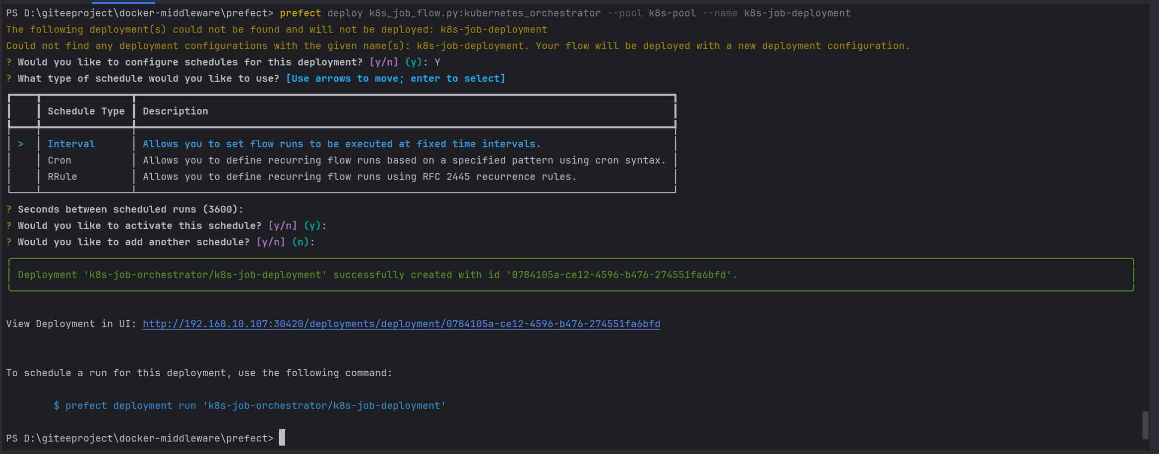Click the > selection arrow in table
The image size is (1159, 454).
[21, 144]
